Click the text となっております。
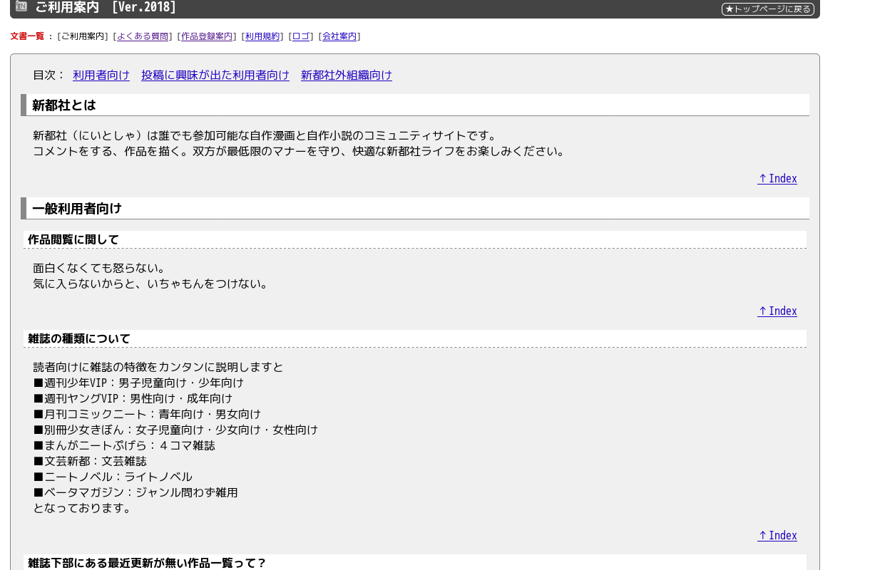875x570 pixels. coord(83,509)
